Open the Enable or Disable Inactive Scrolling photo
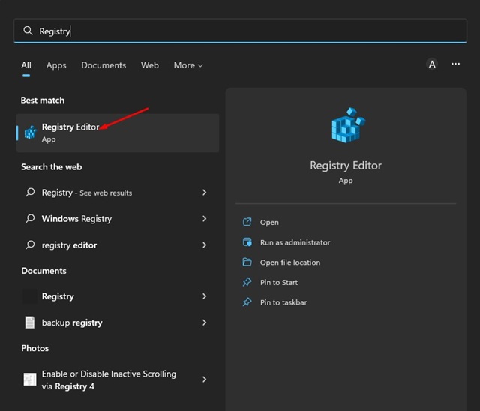Screen dimensions: 480x411 pyautogui.click(x=109, y=379)
